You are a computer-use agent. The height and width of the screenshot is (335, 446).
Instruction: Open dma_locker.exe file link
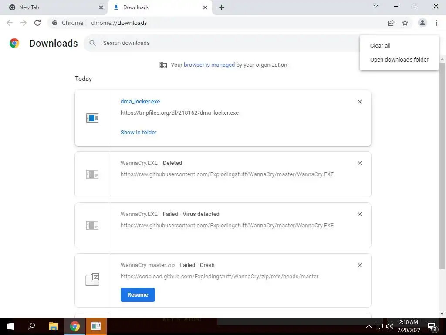tap(140, 101)
